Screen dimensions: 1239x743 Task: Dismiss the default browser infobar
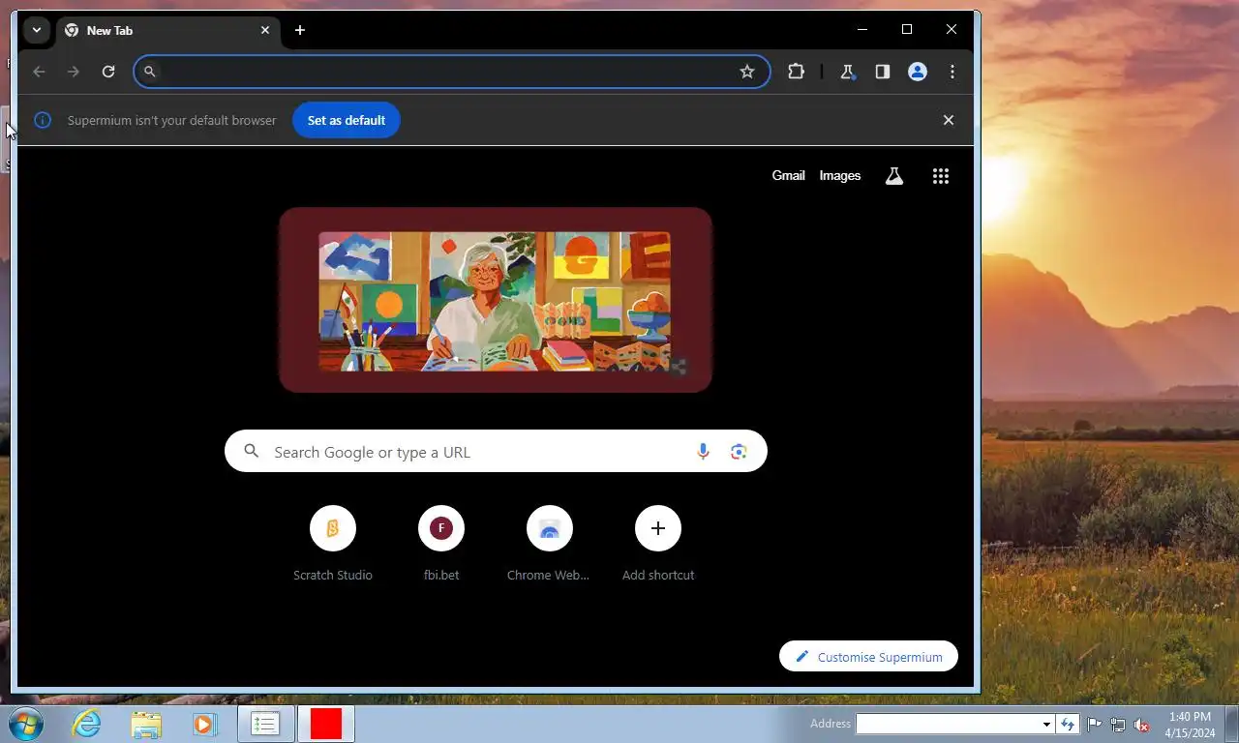[949, 120]
